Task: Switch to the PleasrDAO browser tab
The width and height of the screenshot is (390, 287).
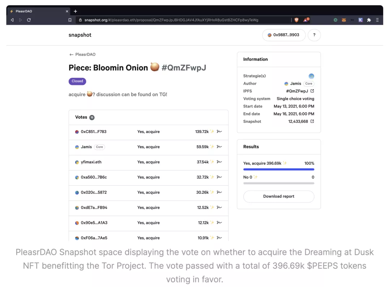Action: pyautogui.click(x=36, y=11)
